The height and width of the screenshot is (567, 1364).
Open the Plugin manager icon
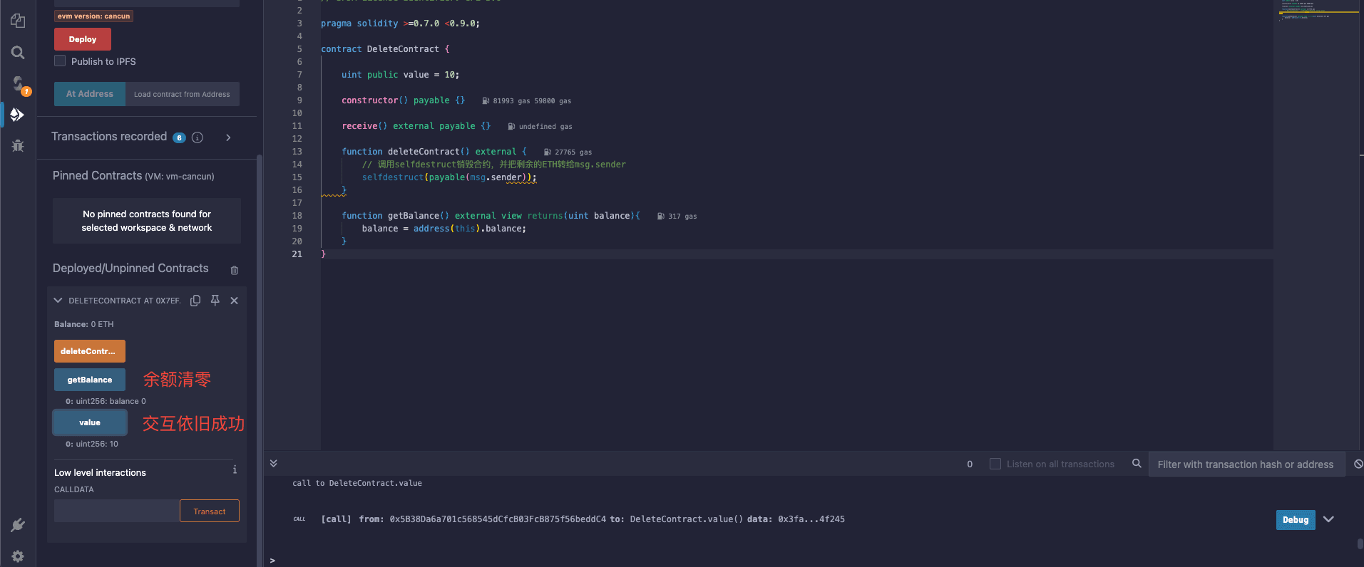pyautogui.click(x=18, y=525)
